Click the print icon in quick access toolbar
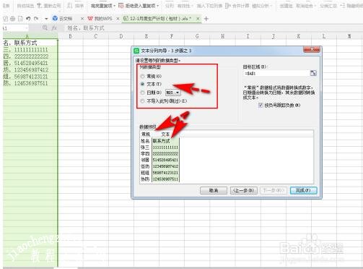363x269 pixels. point(13,19)
